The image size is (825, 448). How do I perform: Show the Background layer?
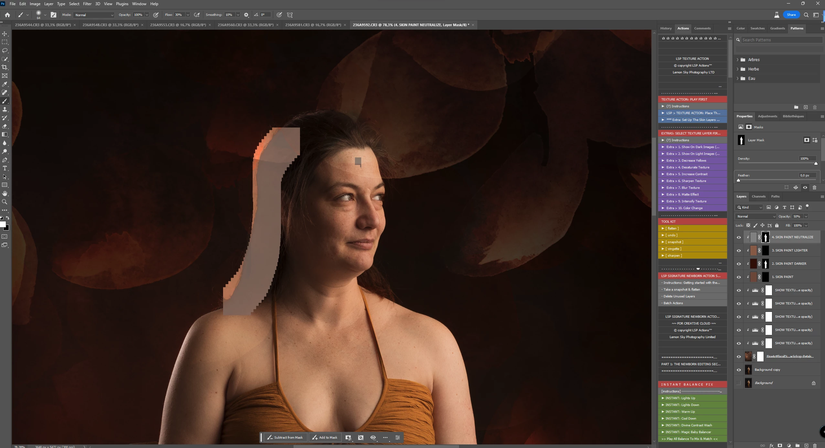click(x=739, y=383)
